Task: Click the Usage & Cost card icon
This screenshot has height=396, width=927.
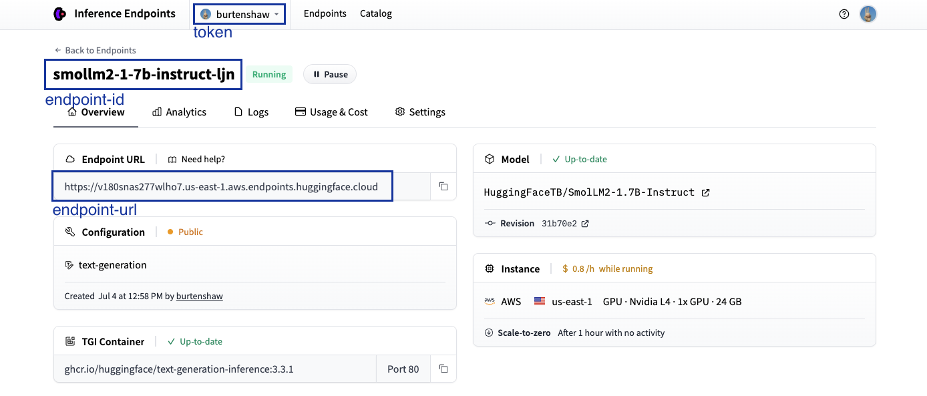Action: tap(301, 112)
